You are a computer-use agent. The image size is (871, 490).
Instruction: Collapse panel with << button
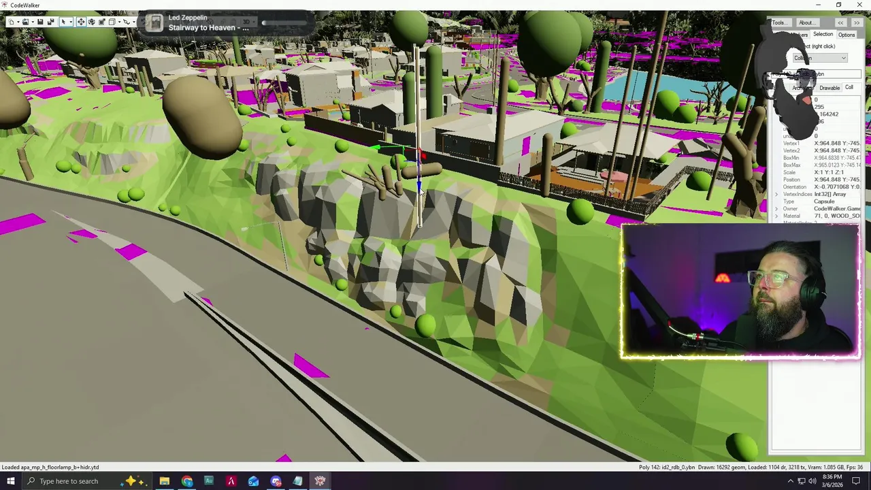pos(840,22)
